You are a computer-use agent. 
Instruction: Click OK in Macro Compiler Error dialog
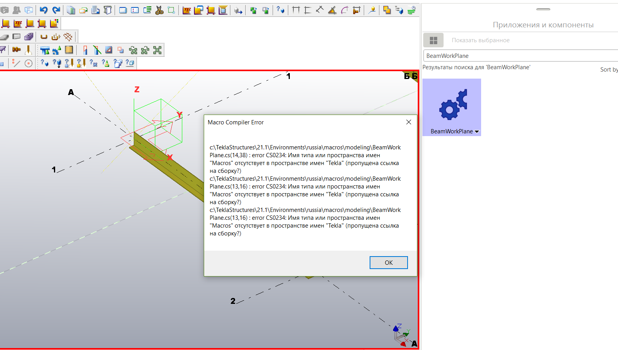[x=388, y=263]
